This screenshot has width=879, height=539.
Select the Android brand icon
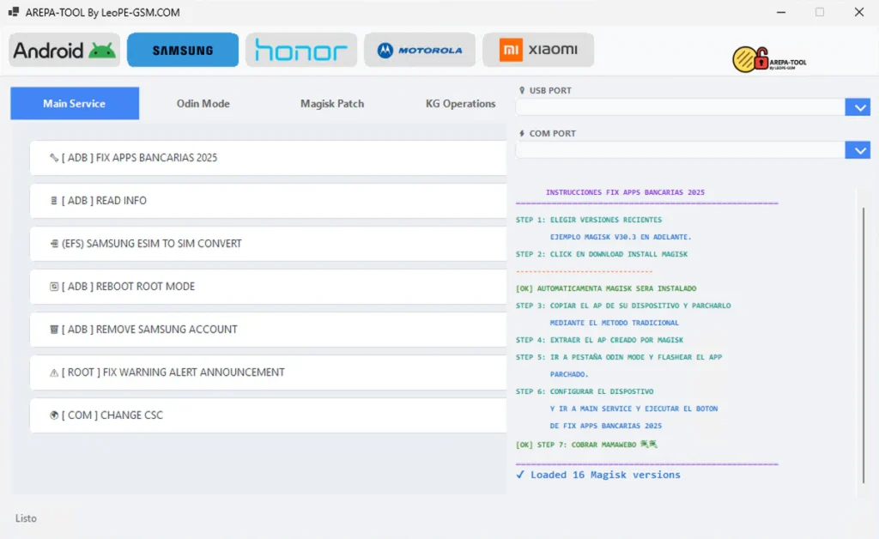(x=64, y=50)
